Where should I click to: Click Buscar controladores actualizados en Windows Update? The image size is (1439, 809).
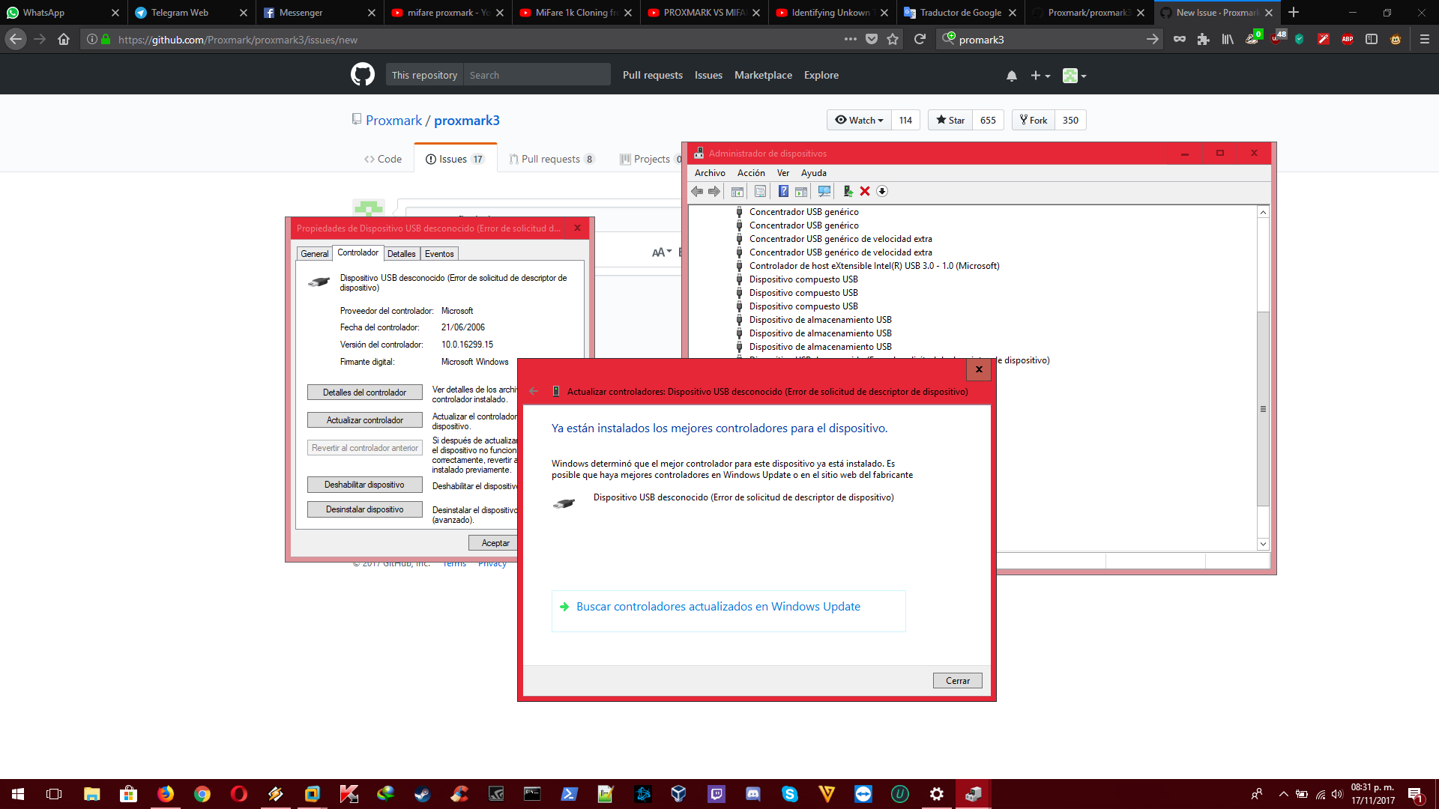[717, 607]
